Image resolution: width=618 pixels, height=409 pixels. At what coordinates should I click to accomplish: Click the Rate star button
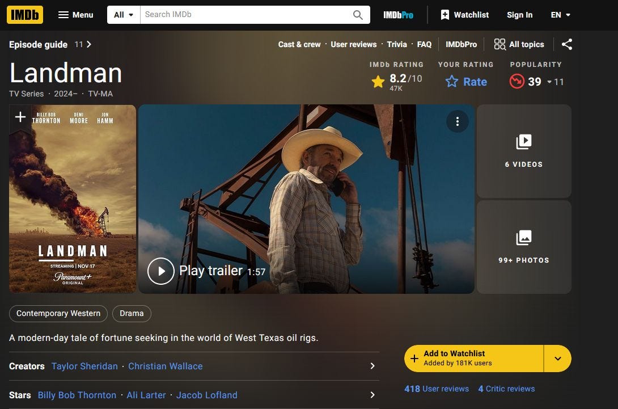coord(466,82)
